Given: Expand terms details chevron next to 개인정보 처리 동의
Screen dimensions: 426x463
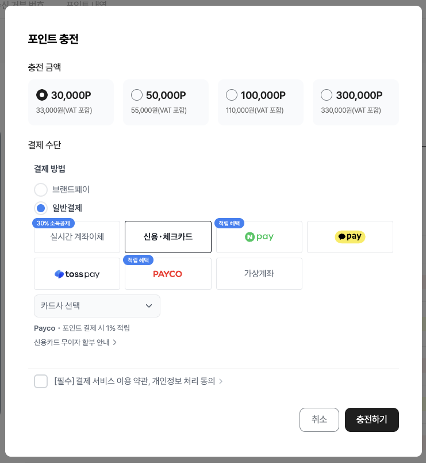Looking at the screenshot, I should coord(221,381).
